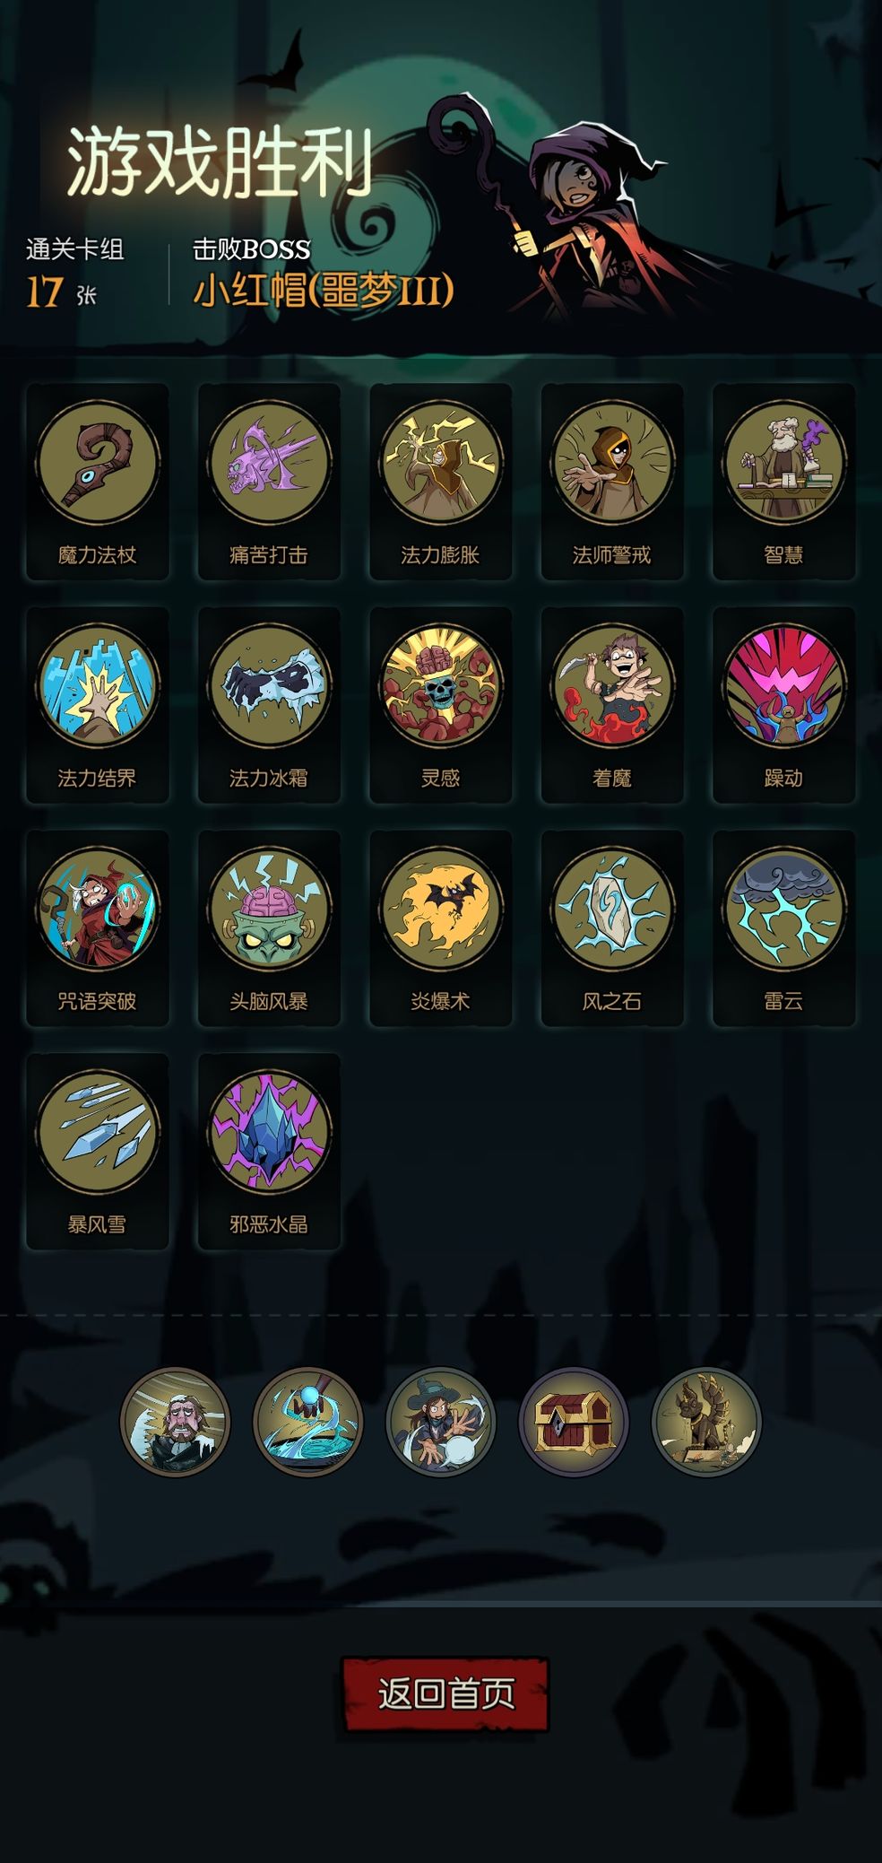The height and width of the screenshot is (1863, 882).
Task: Tap the 躁动 pink monster face card
Action: pos(784,705)
